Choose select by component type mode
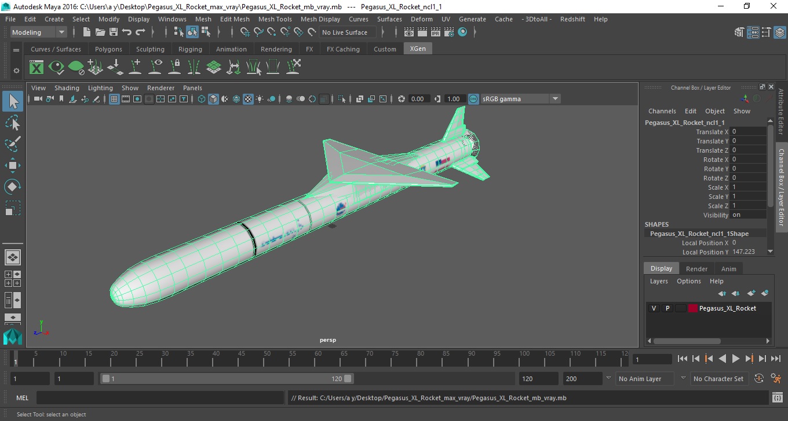The height and width of the screenshot is (421, 788). (x=206, y=32)
